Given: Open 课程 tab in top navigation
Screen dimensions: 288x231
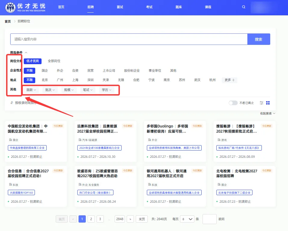Looking at the screenshot, I should 208,7.
